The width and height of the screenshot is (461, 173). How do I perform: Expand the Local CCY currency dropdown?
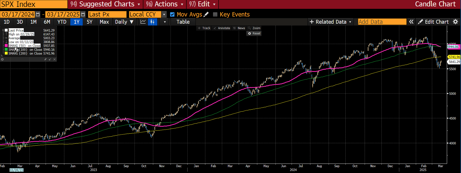click(164, 14)
